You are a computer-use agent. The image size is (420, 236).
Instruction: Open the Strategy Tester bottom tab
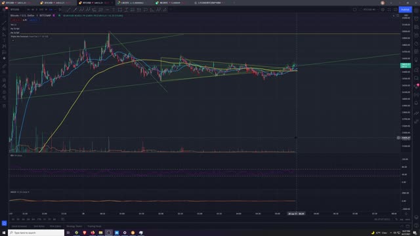coord(74,226)
